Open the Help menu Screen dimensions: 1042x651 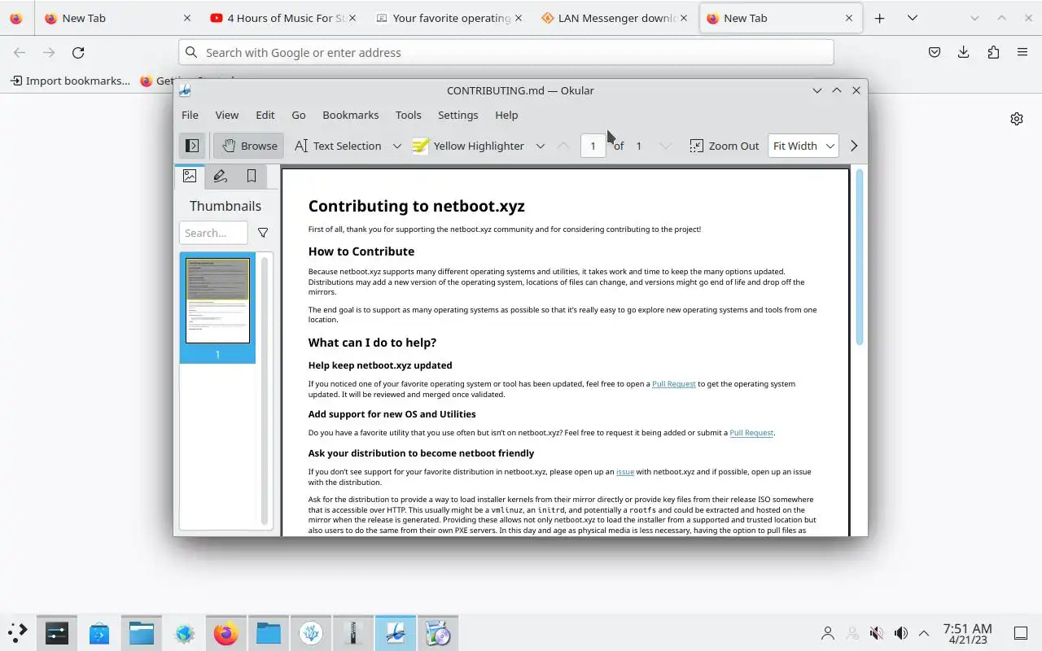(506, 115)
